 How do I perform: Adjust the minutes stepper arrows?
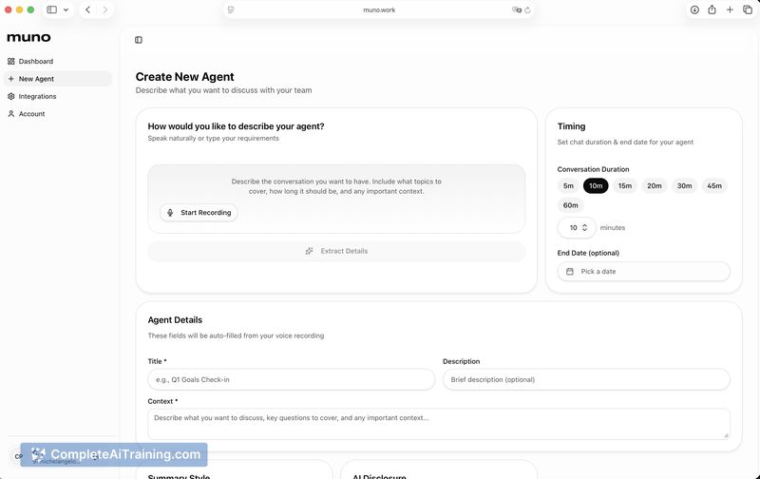584,227
